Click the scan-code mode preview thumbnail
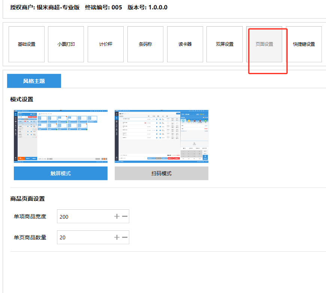 (162, 136)
